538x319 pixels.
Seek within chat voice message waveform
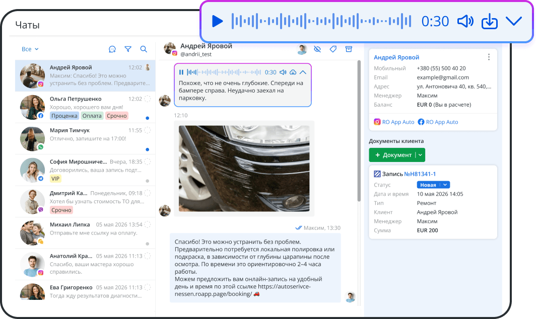pyautogui.click(x=224, y=72)
